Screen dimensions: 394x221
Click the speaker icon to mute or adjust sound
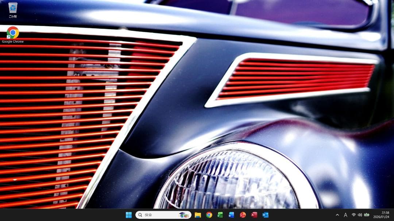tap(360, 214)
